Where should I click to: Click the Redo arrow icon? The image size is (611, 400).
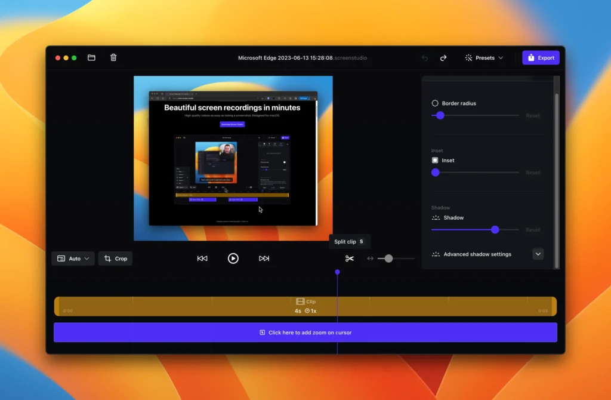pyautogui.click(x=443, y=57)
